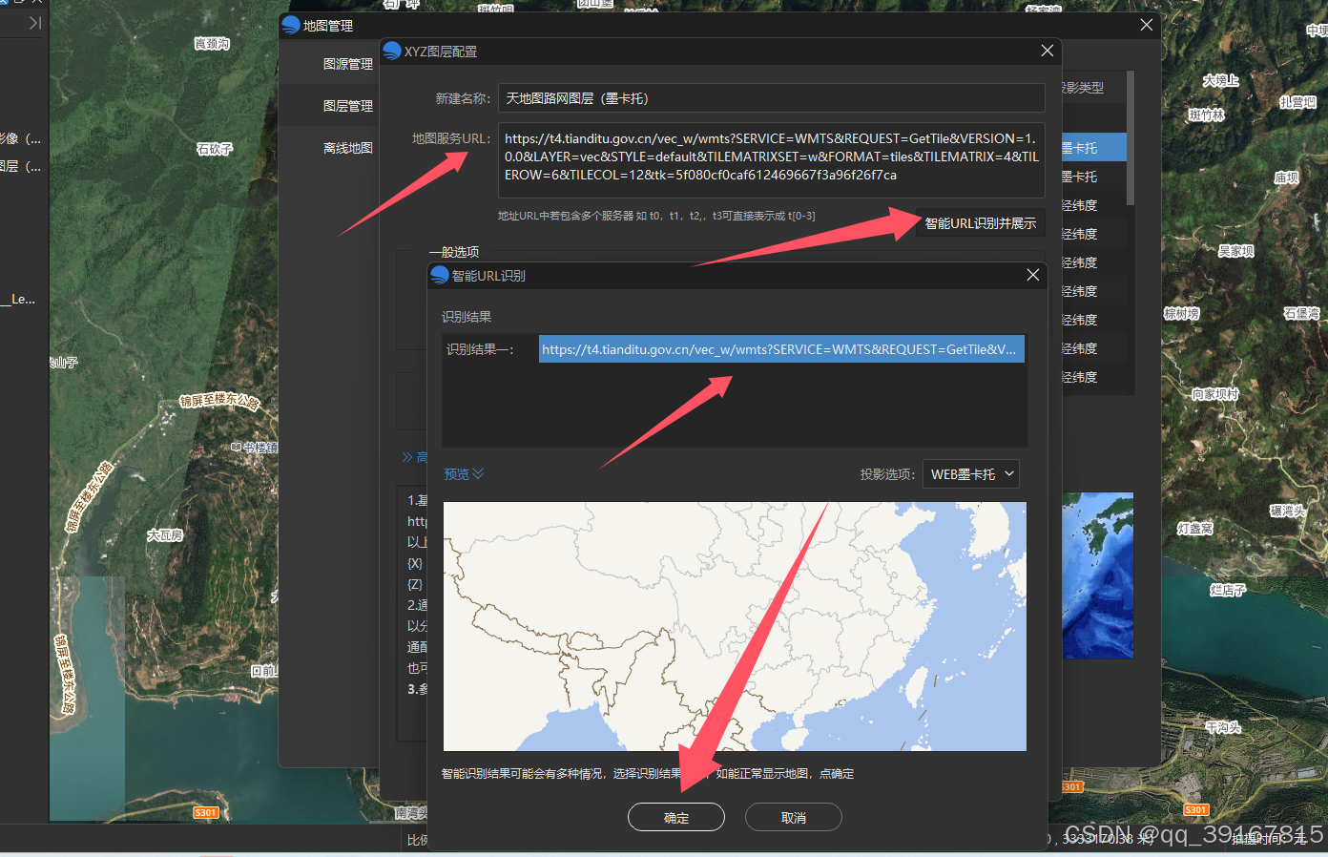This screenshot has height=857, width=1328.
Task: Select the highlighted 墨卡托 row in the list
Action: (x=1094, y=148)
